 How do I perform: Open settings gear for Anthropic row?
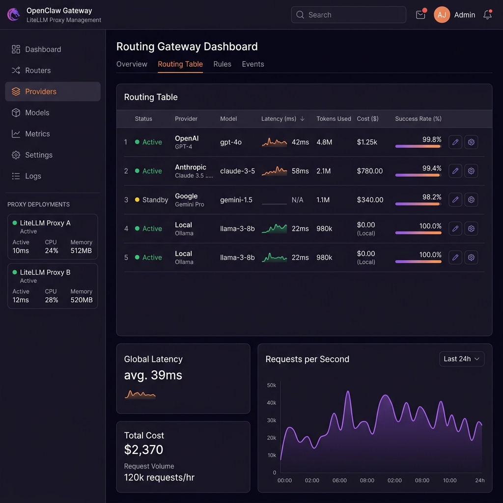tap(471, 171)
